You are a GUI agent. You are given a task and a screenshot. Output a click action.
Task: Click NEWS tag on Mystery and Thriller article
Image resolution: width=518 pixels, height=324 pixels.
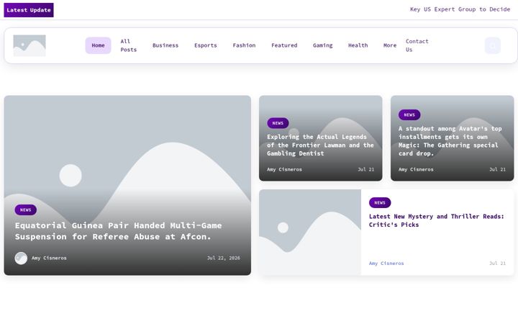[x=380, y=202]
